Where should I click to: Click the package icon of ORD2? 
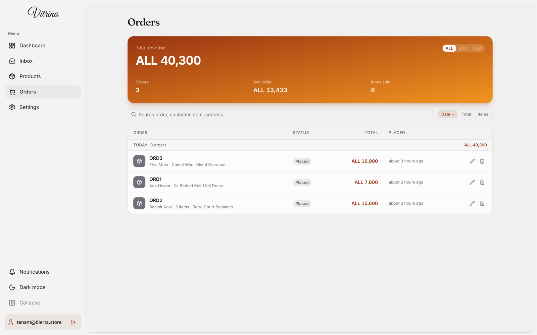(x=139, y=203)
